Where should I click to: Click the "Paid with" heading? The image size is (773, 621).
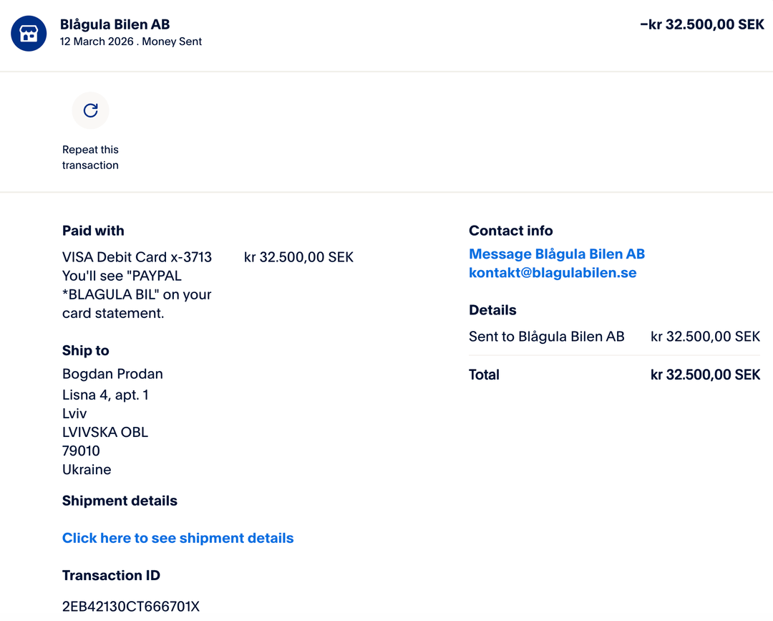click(93, 231)
